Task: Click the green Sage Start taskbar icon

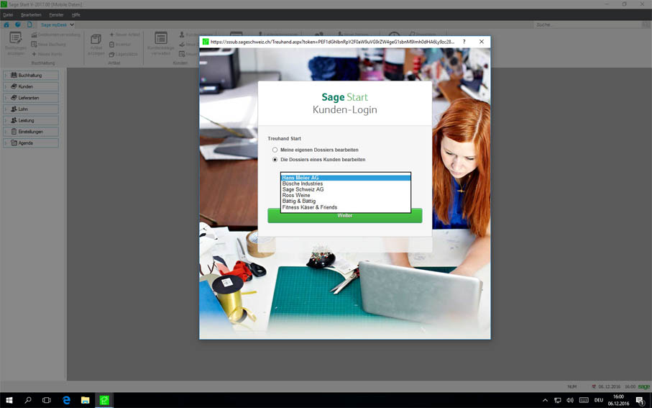Action: (x=104, y=400)
